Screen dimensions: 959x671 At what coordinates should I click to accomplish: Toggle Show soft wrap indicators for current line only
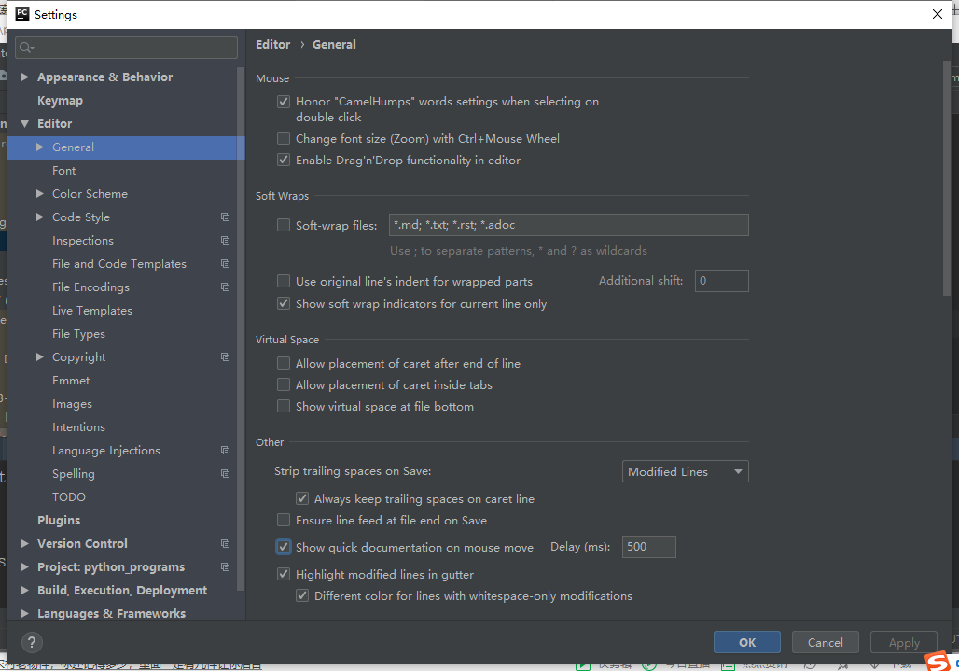(284, 303)
